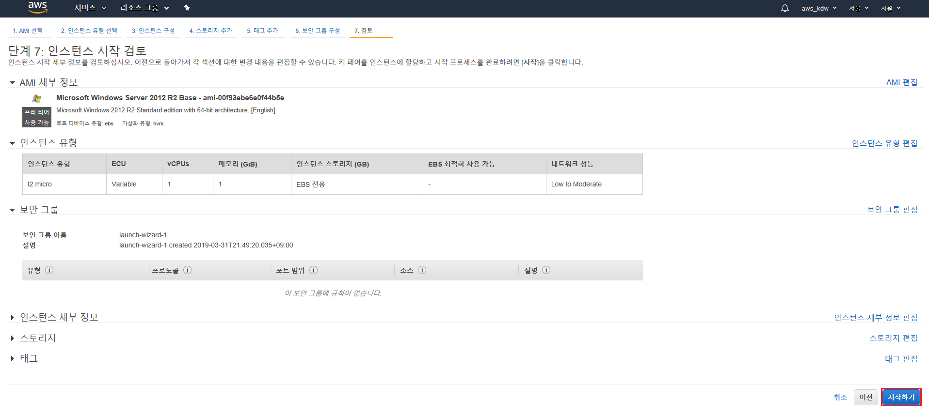929x415 pixels.
Task: Open the 서울 region dropdown
Action: point(859,8)
